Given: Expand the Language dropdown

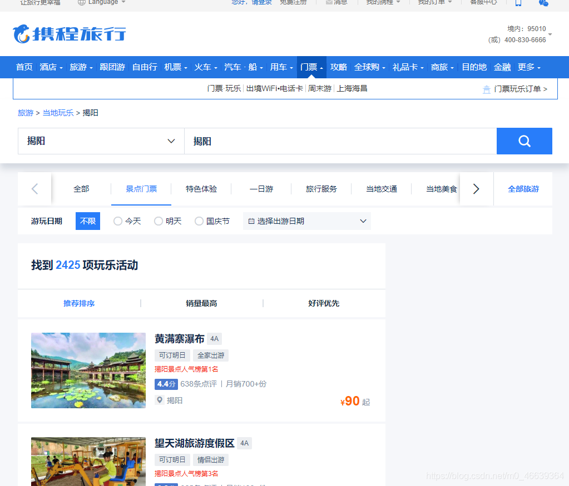Looking at the screenshot, I should tap(123, 2).
